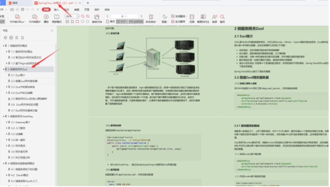Open the 编辑 ribbon tab
This screenshot has width=330, height=187.
click(x=77, y=10)
